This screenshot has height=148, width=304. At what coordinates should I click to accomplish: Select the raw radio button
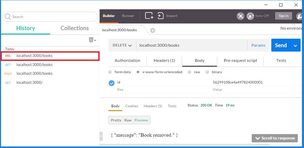click(x=189, y=72)
